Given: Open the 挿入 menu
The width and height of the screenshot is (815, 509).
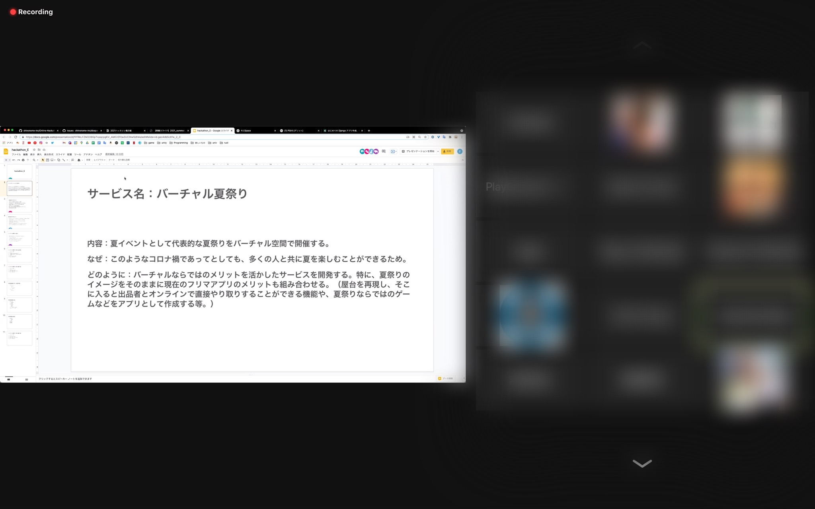Looking at the screenshot, I should [x=39, y=154].
